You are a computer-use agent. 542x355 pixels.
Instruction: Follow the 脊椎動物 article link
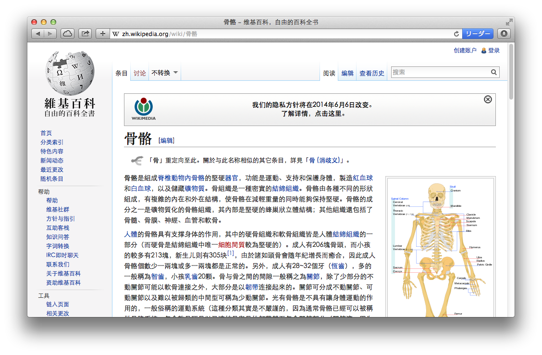[171, 178]
